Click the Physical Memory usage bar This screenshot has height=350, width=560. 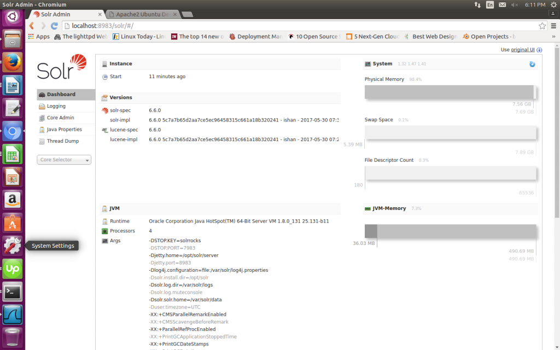(x=451, y=92)
